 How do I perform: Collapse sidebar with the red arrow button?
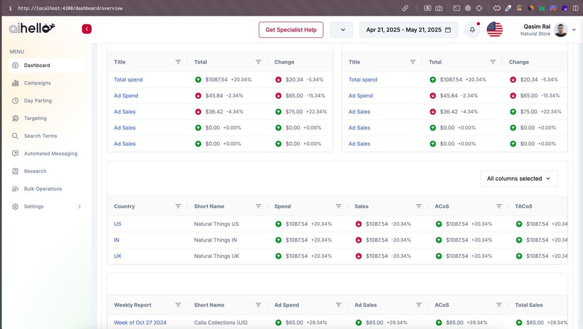[87, 29]
